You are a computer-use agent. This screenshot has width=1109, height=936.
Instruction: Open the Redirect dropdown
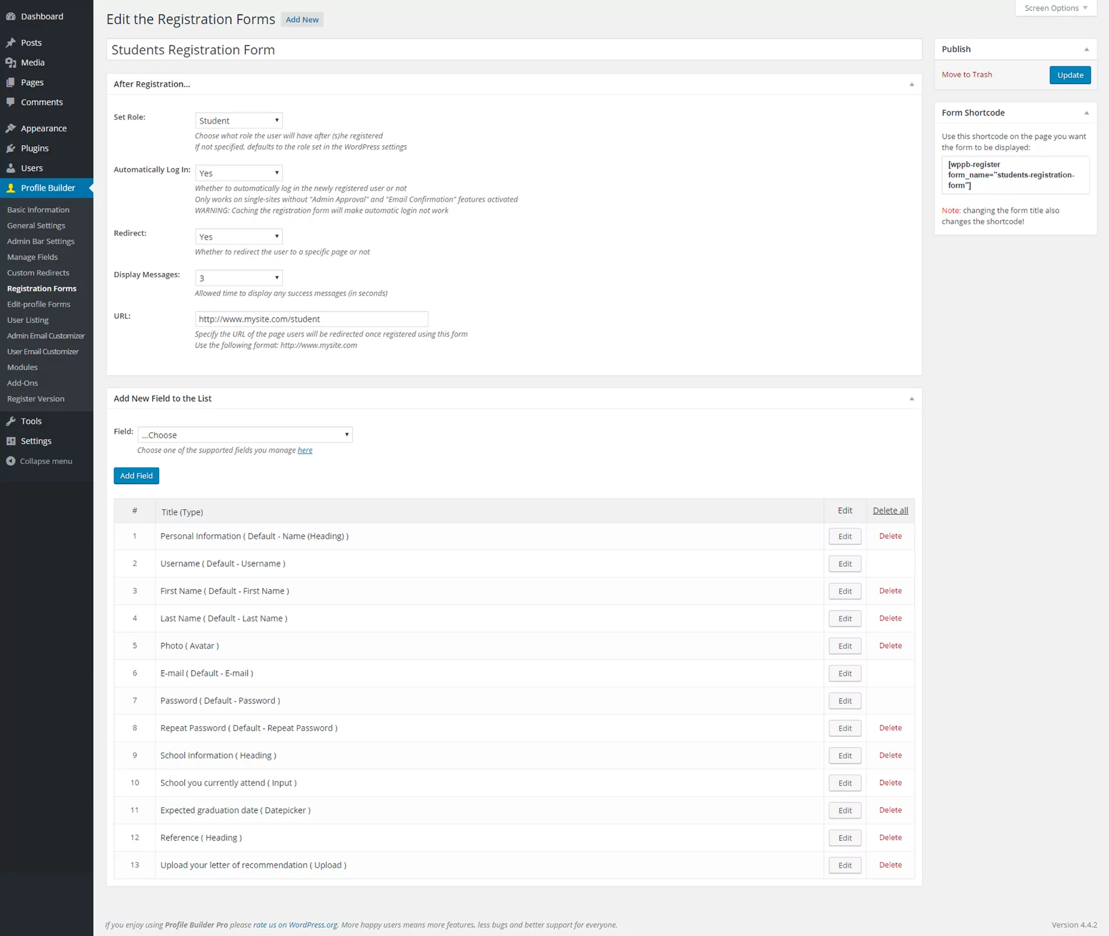coord(239,236)
